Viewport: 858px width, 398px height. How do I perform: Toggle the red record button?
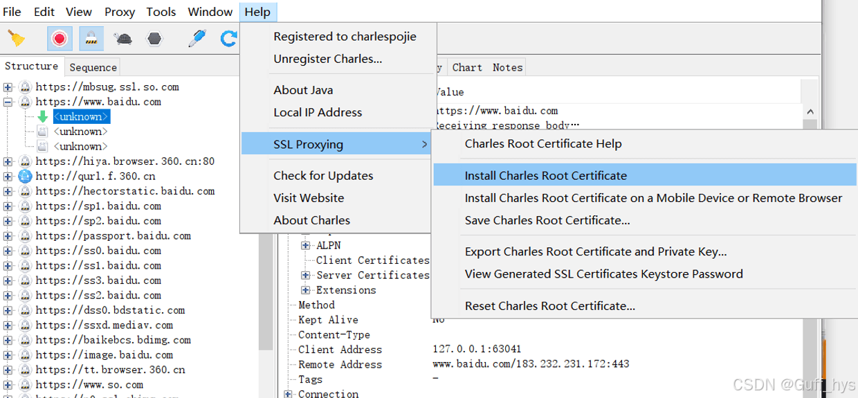coord(60,38)
